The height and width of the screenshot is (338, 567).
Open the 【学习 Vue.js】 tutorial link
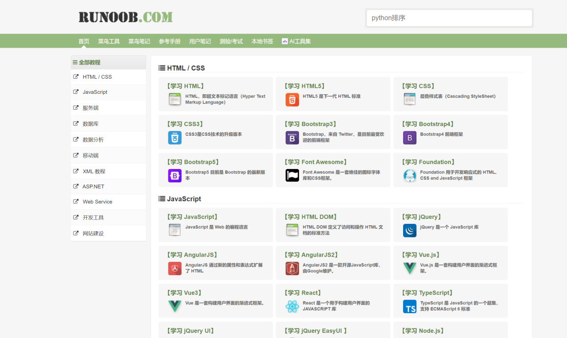pos(421,255)
